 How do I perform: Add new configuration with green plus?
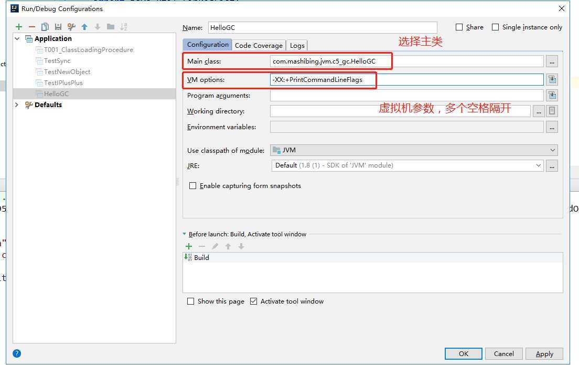pos(19,27)
